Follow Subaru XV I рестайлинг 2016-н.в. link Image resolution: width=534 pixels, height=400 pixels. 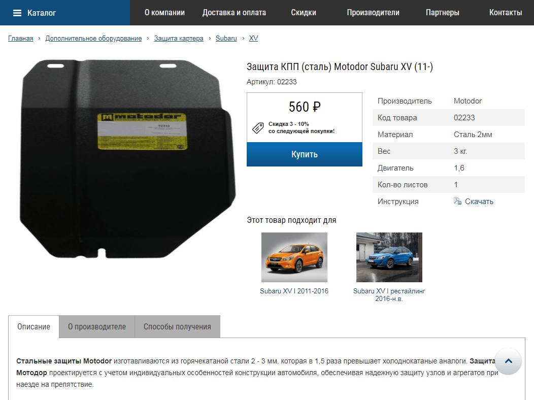pos(389,295)
